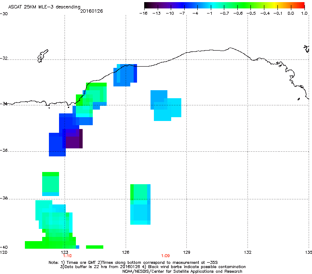Click the colorbar tick label 1.0

(304, 13)
